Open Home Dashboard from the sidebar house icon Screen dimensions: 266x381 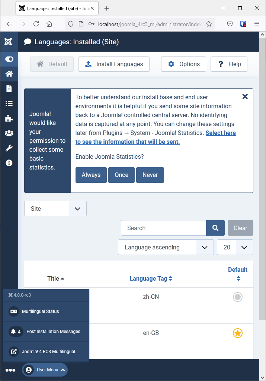[x=9, y=74]
